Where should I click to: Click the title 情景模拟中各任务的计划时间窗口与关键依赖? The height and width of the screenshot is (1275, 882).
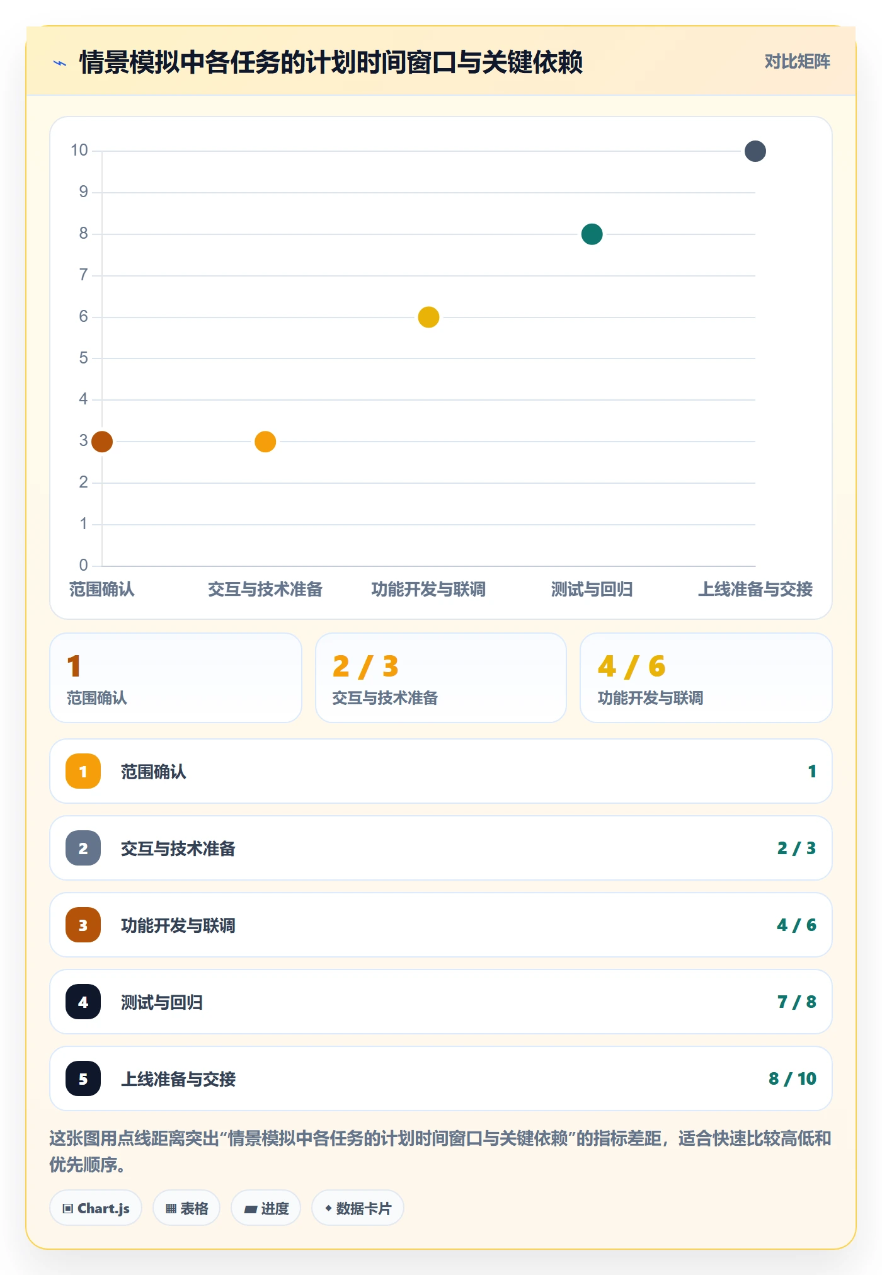(x=331, y=62)
